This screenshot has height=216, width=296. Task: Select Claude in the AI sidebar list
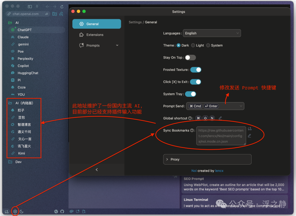pos(37,37)
